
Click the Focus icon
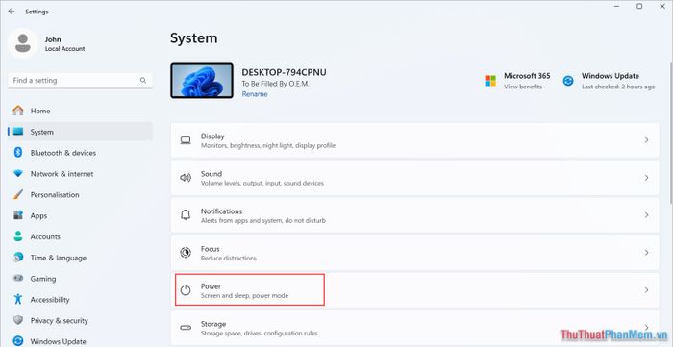click(x=186, y=253)
